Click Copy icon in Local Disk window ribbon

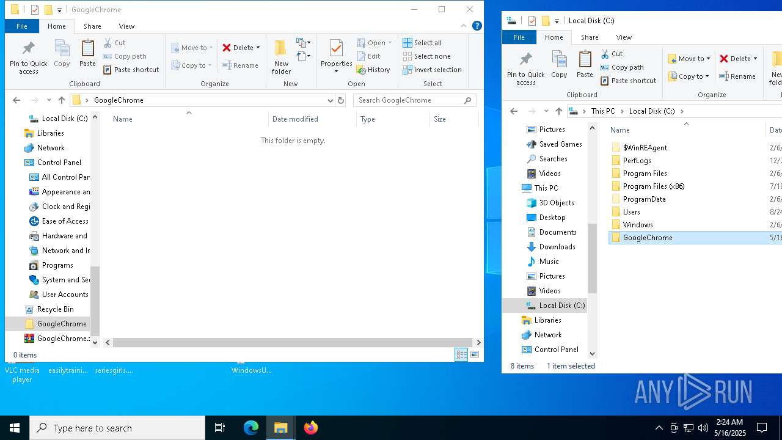pyautogui.click(x=559, y=65)
